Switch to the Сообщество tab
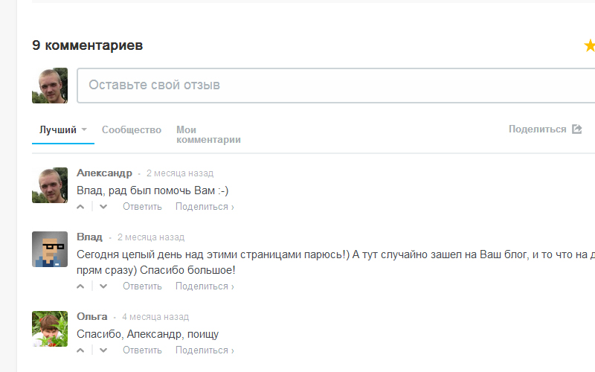 click(x=132, y=130)
